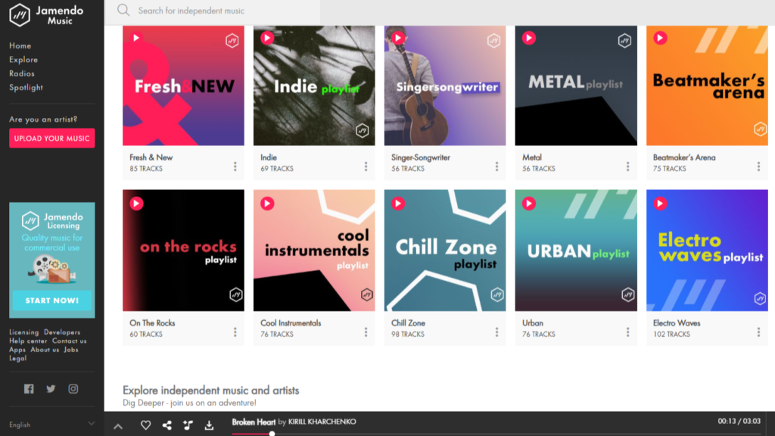This screenshot has height=436, width=775.
Task: Open the Metal title link
Action: tap(532, 157)
